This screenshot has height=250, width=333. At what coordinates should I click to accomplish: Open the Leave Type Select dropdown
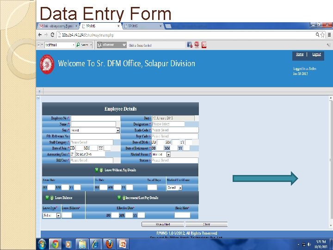pos(52,215)
